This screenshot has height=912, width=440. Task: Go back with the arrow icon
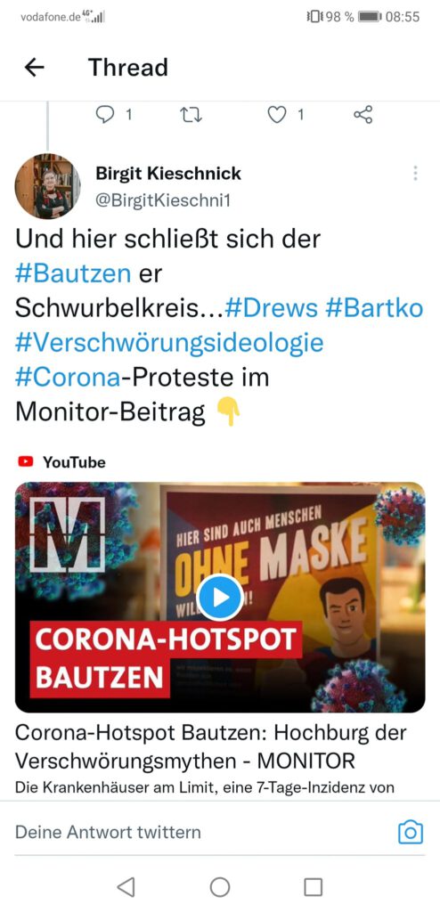point(35,68)
